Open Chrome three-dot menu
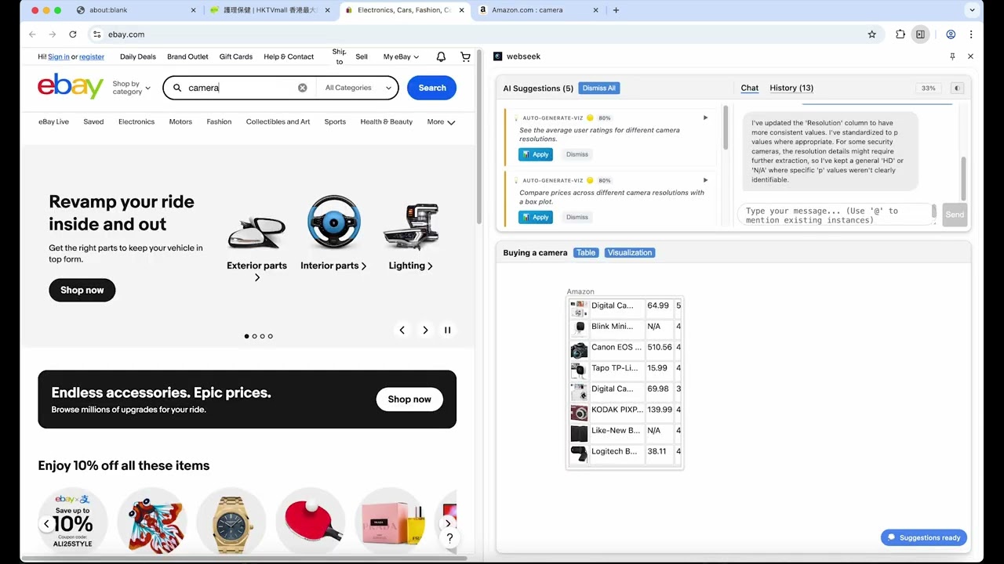1004x564 pixels. pos(971,34)
